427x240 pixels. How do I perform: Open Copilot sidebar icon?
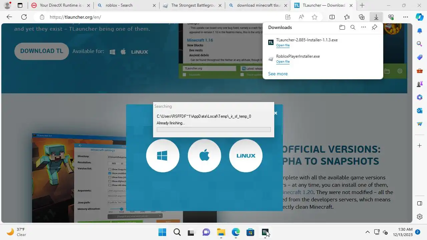(x=420, y=17)
